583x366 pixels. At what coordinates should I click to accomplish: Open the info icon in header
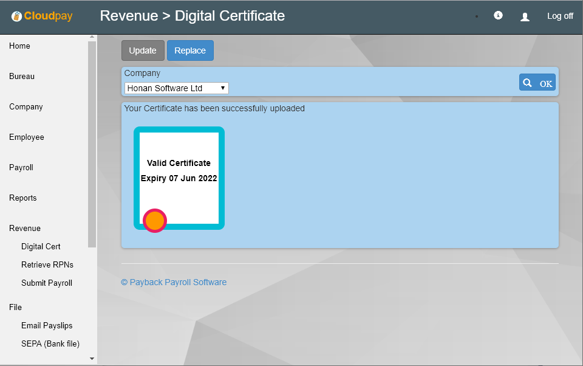[498, 16]
